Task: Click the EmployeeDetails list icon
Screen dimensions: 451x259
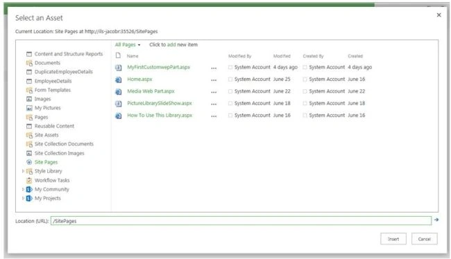Action: 29,81
